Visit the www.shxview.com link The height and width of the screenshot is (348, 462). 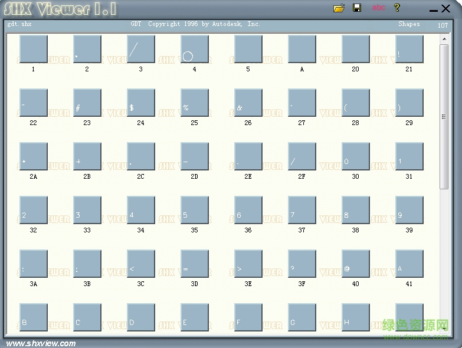[41, 343]
